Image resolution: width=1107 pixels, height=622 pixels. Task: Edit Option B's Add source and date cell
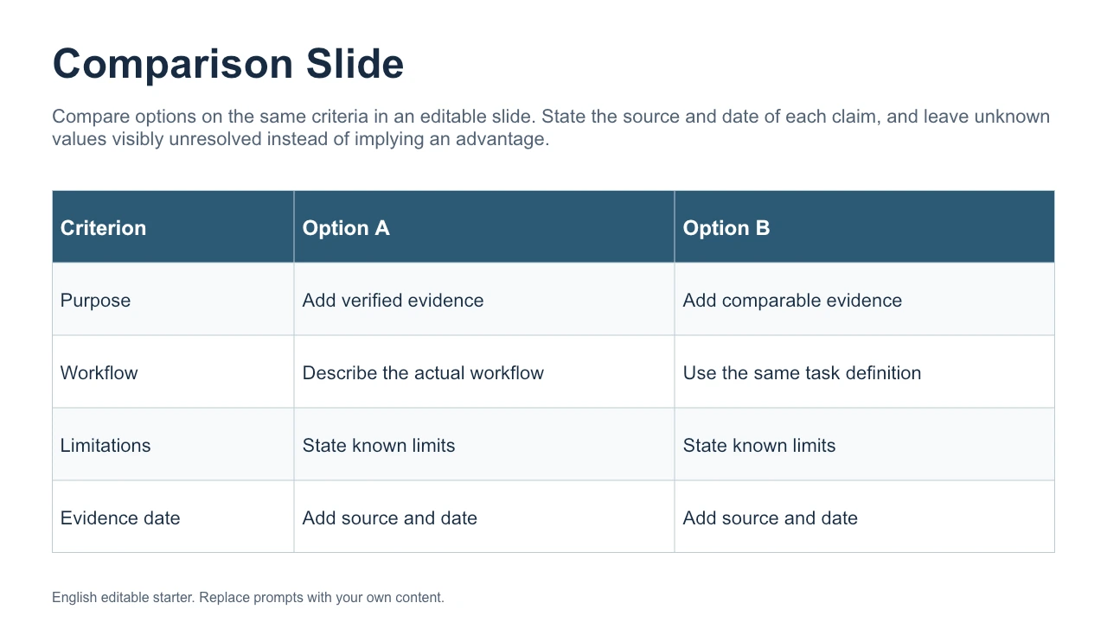(x=865, y=517)
